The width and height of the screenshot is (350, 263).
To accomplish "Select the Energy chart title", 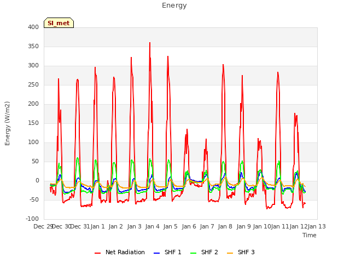I will coord(174,5).
